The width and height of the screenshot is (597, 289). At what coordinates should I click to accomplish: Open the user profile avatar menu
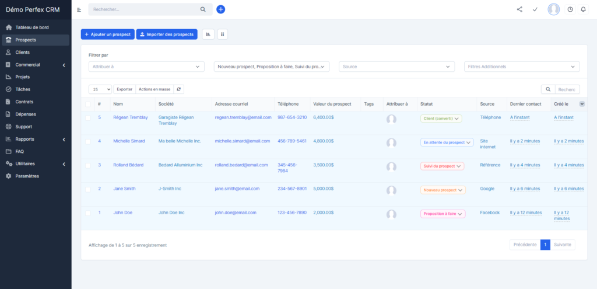[x=554, y=9]
